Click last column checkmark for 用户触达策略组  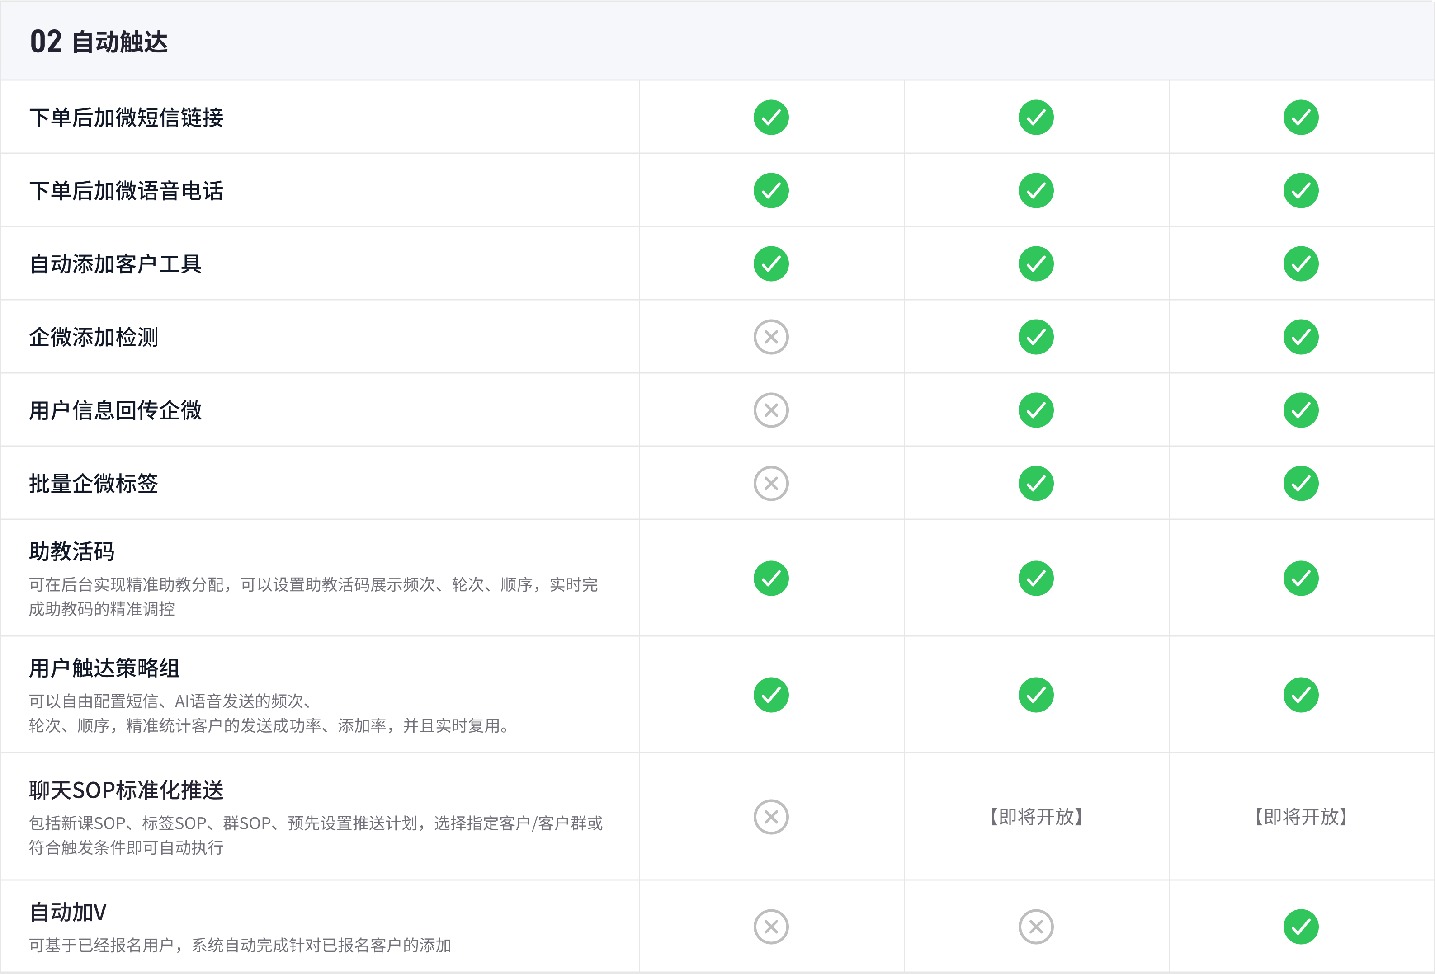[1300, 695]
